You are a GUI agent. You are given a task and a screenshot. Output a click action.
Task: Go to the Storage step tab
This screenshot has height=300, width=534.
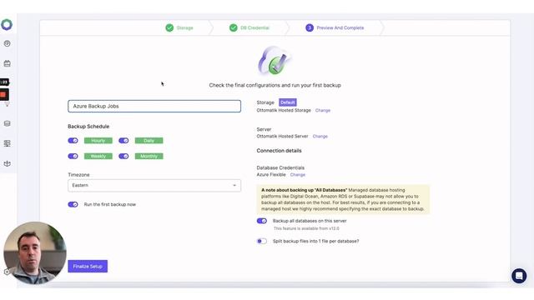pyautogui.click(x=179, y=27)
